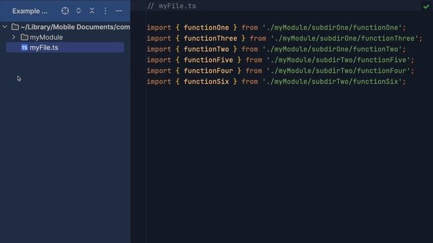The image size is (433, 243).
Task: Select the ~/Library/Mobile Documents root row
Action: [x=65, y=27]
